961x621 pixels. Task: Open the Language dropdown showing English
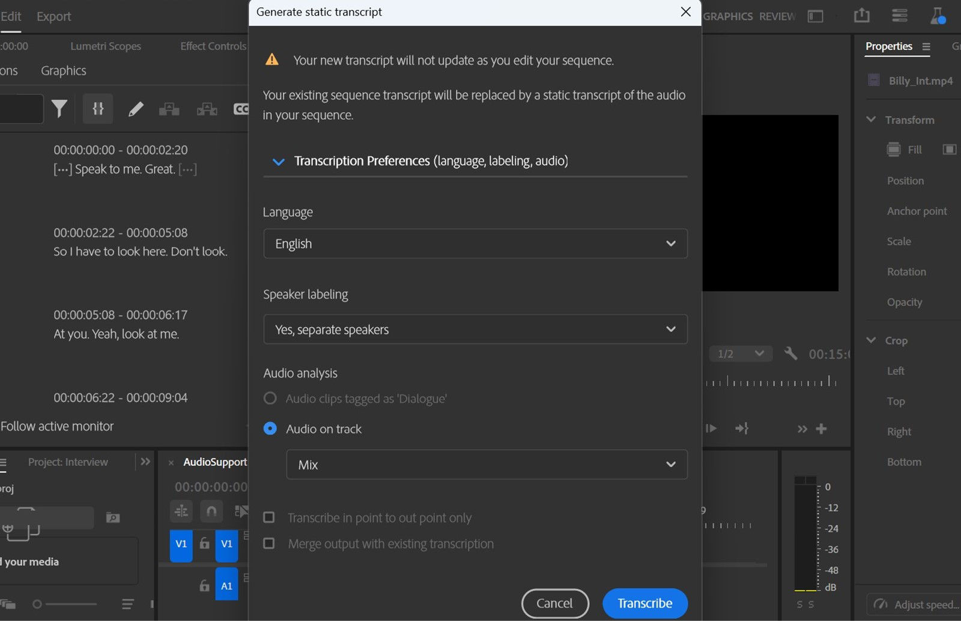click(x=475, y=243)
